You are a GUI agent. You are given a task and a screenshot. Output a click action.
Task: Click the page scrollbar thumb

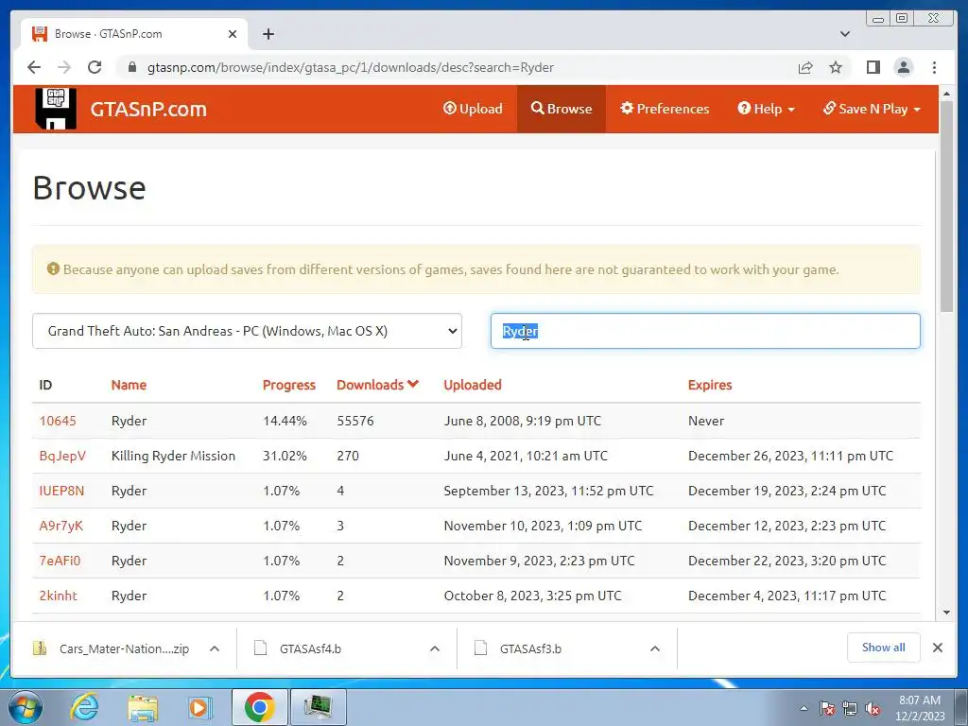pos(946,207)
